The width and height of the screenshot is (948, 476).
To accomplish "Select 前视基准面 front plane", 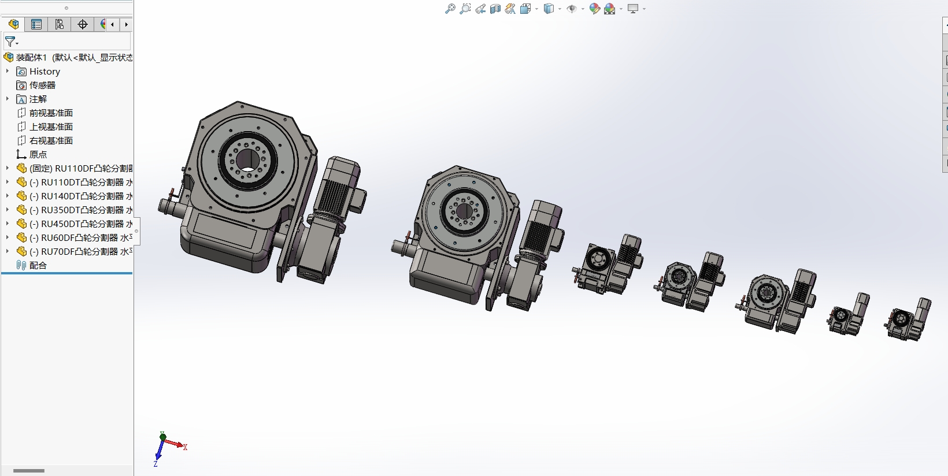I will tap(51, 113).
